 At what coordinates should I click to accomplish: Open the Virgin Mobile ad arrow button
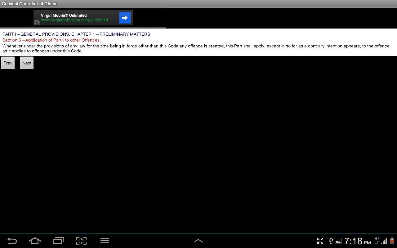point(125,18)
